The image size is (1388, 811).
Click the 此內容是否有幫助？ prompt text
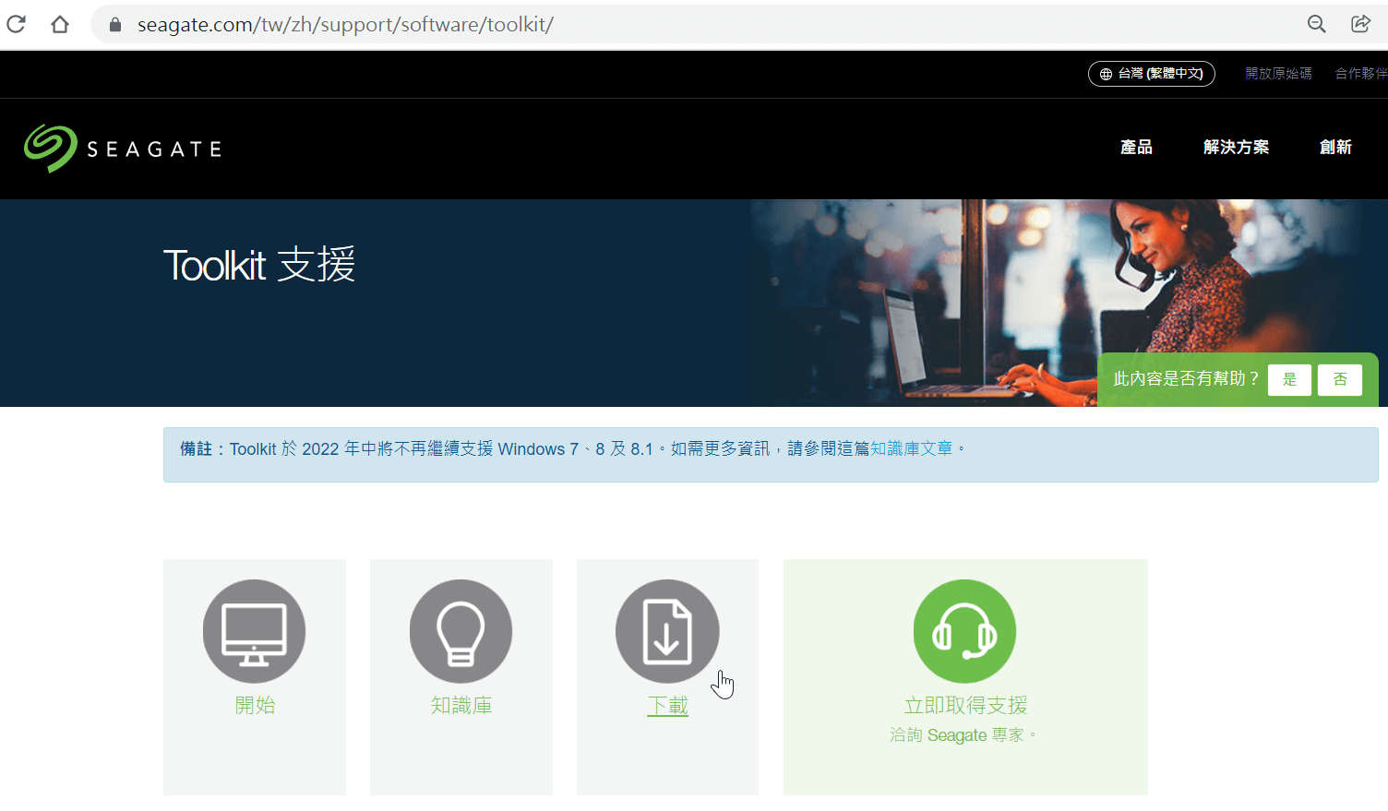click(1186, 379)
